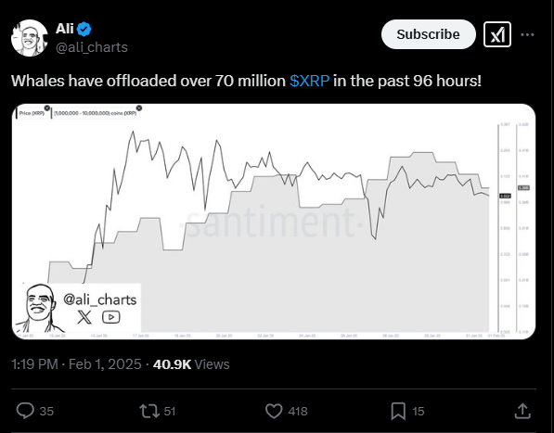
Task: Select the Price (XRP) legend label
Action: click(x=32, y=113)
